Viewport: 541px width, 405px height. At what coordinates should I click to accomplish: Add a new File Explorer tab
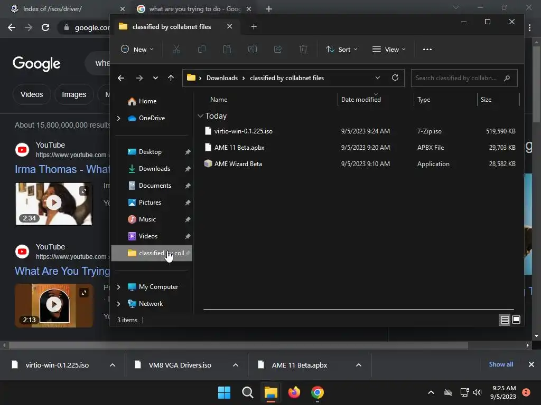point(254,26)
